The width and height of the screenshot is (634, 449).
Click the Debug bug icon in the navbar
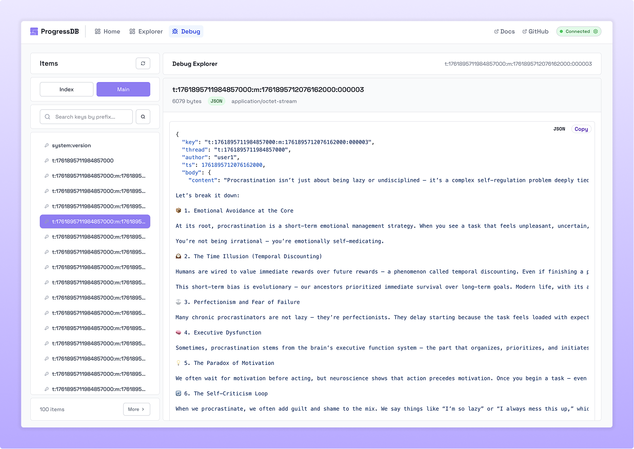[x=175, y=31]
